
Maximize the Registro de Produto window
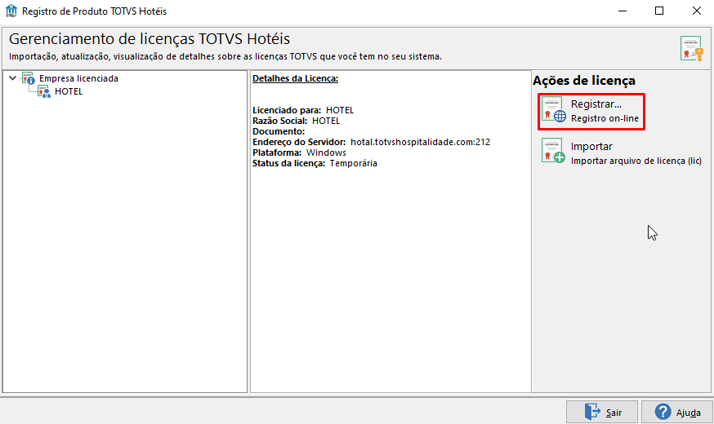click(659, 11)
